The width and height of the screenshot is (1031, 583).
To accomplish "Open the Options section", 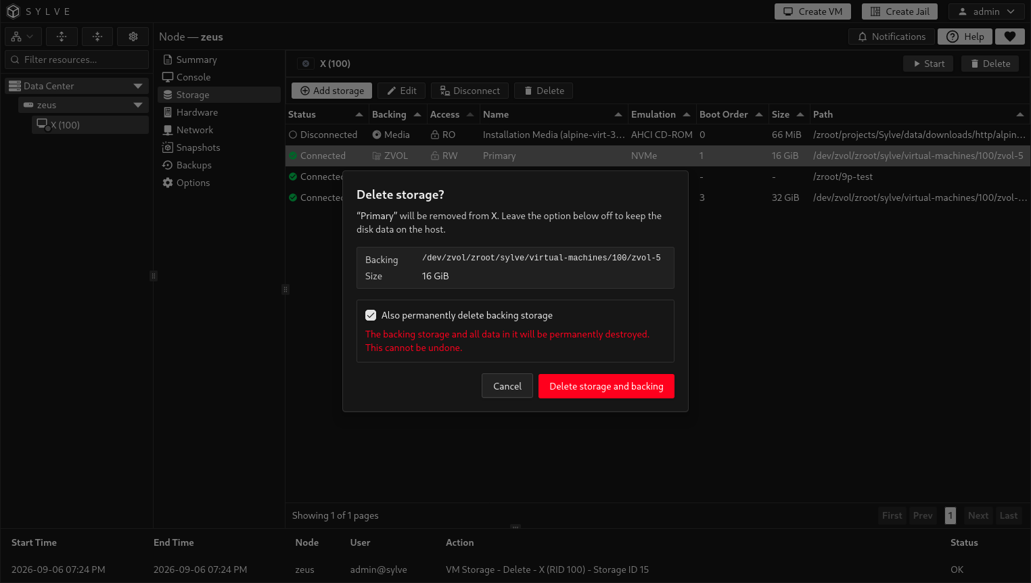I will point(219,183).
